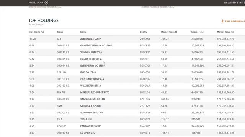The image size is (245, 137).
Task: Click the Net Assets (%) column header
Action: (37, 32)
